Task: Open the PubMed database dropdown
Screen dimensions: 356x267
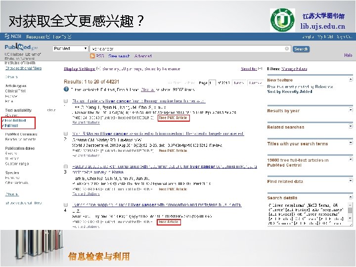Action: click(70, 48)
